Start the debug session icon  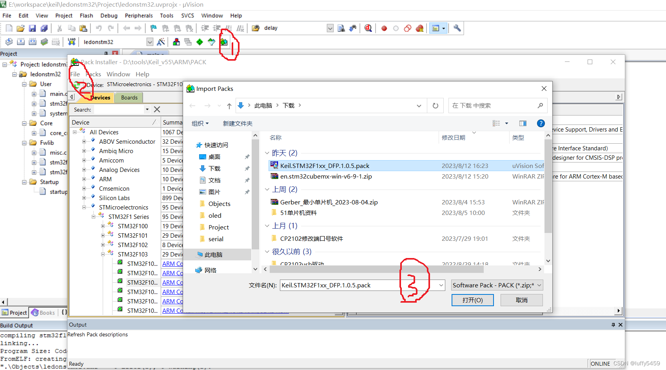(x=368, y=28)
